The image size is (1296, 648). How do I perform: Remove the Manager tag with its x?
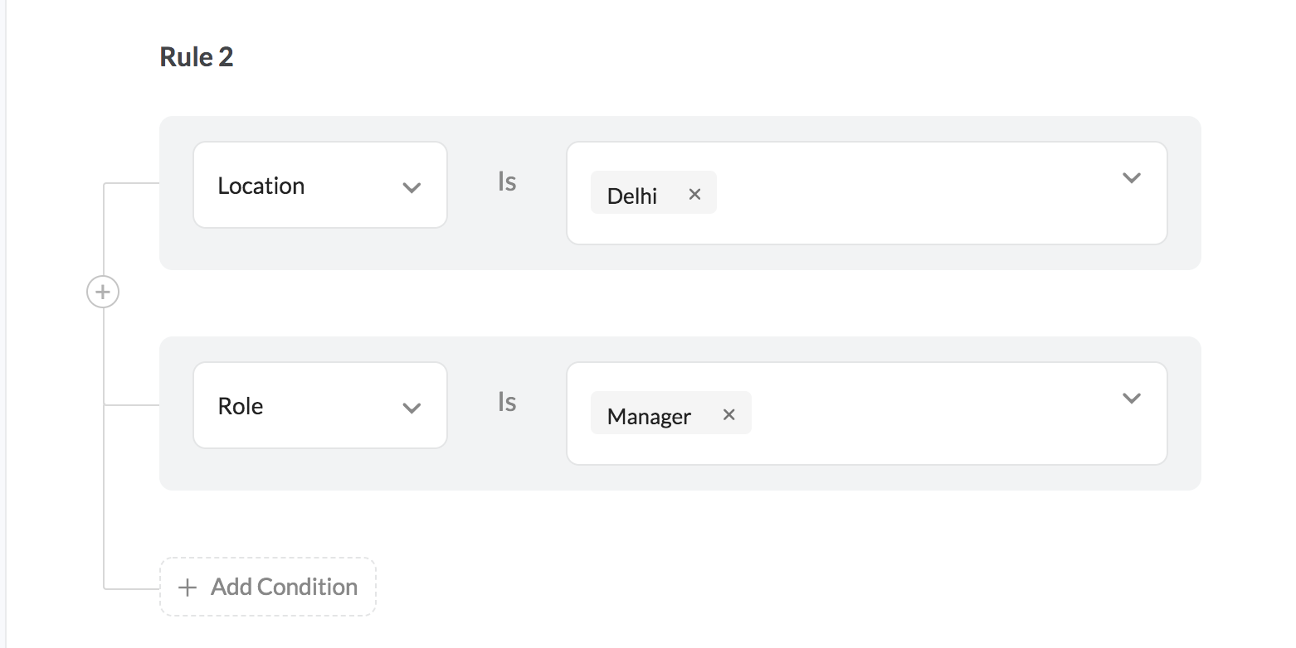click(728, 414)
